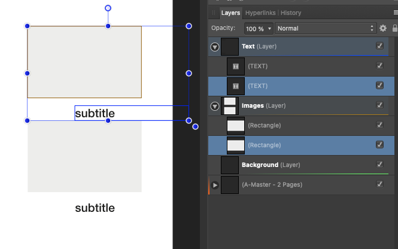
Task: Switch to the Layers tab
Action: click(x=230, y=13)
